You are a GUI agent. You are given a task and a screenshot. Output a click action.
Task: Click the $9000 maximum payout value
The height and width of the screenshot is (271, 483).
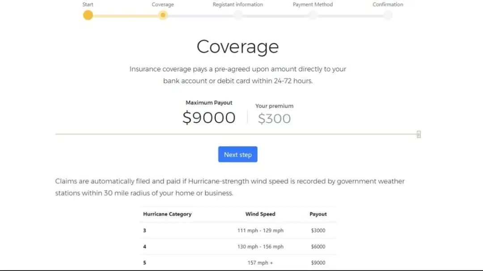[209, 118]
